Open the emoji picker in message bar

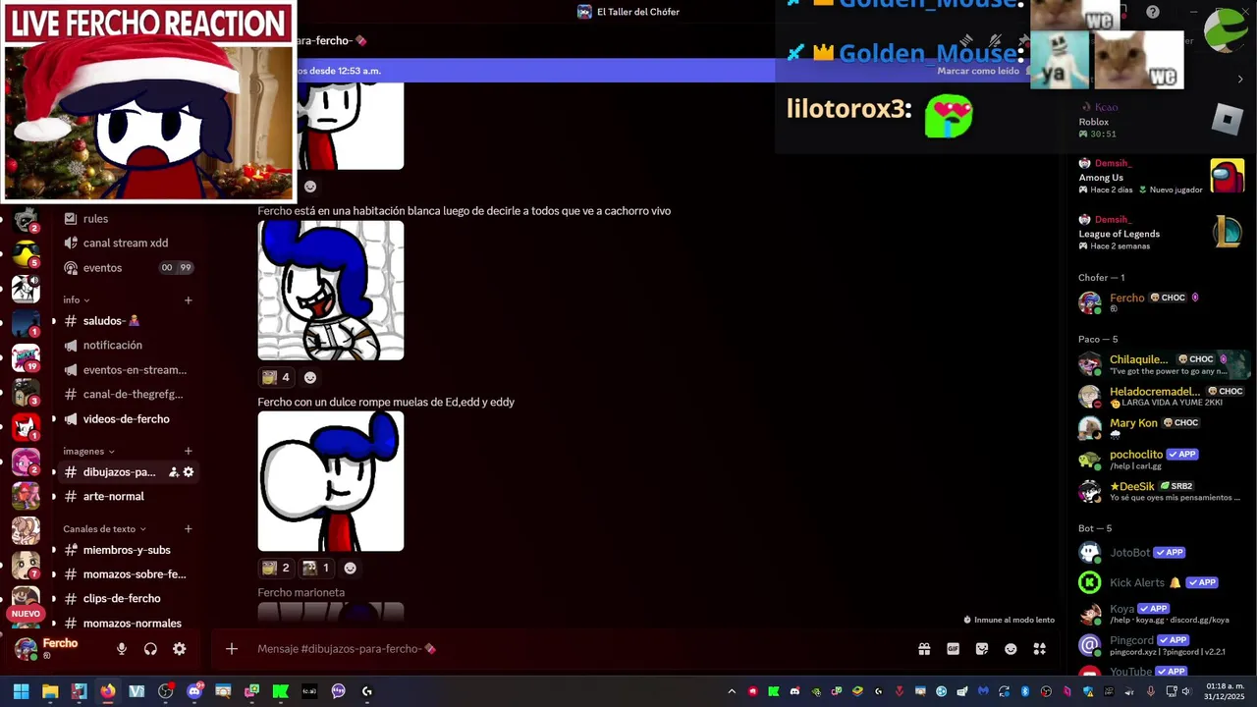(x=1011, y=649)
